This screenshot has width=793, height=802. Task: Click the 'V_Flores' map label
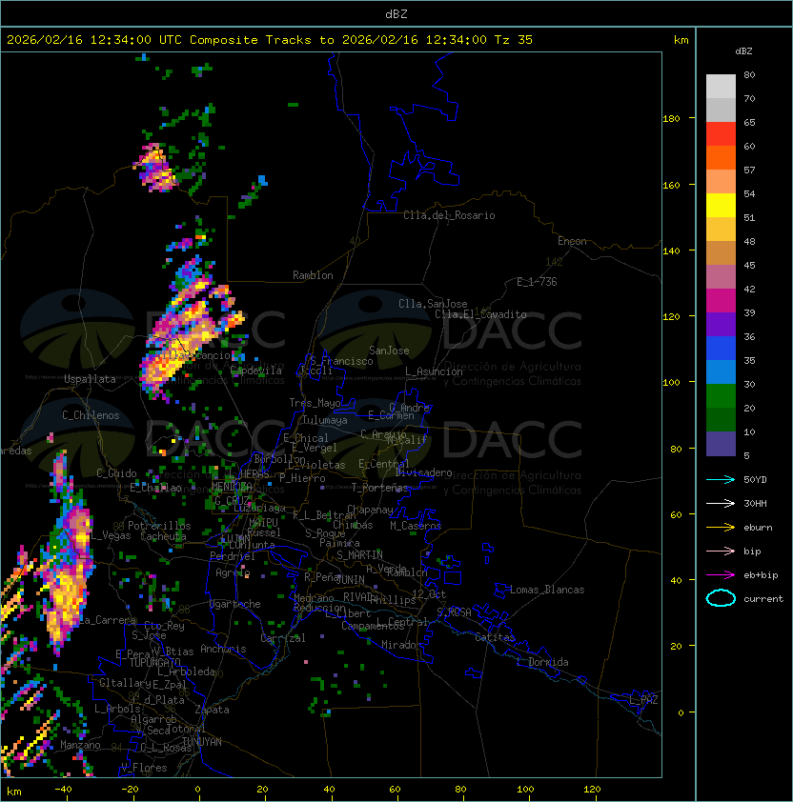(144, 768)
